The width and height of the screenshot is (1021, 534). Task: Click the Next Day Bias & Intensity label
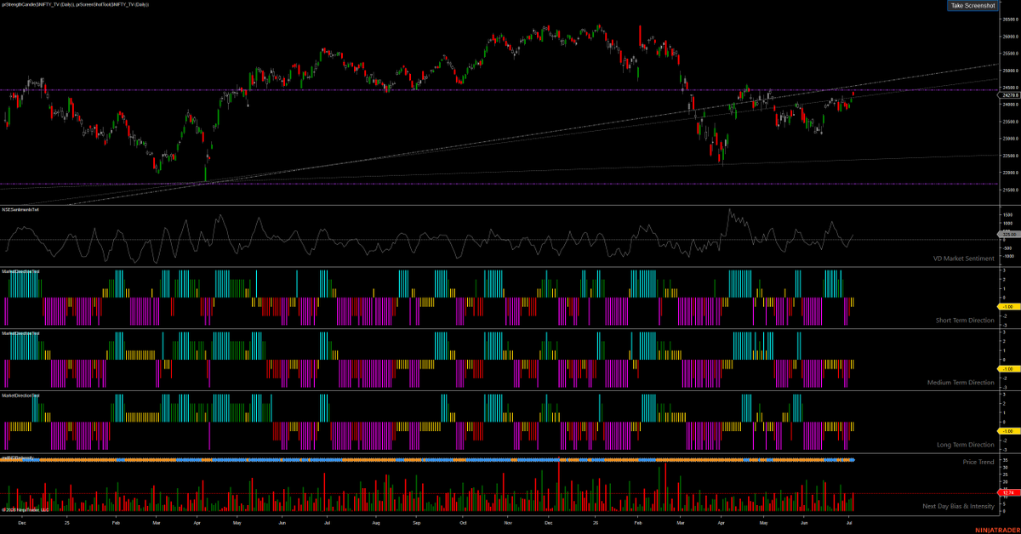(958, 506)
